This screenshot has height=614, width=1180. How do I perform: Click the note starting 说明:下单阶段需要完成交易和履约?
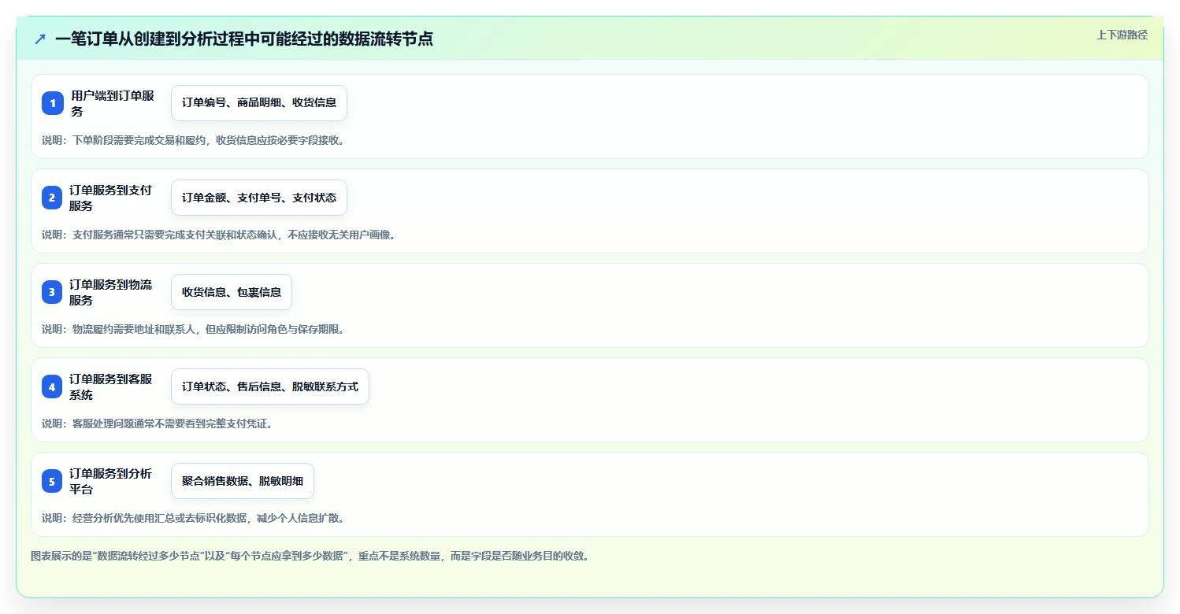pos(193,140)
